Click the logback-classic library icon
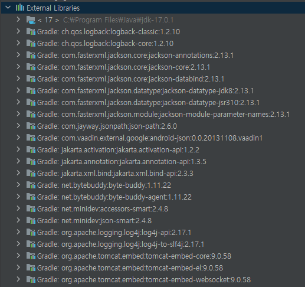 (31, 31)
